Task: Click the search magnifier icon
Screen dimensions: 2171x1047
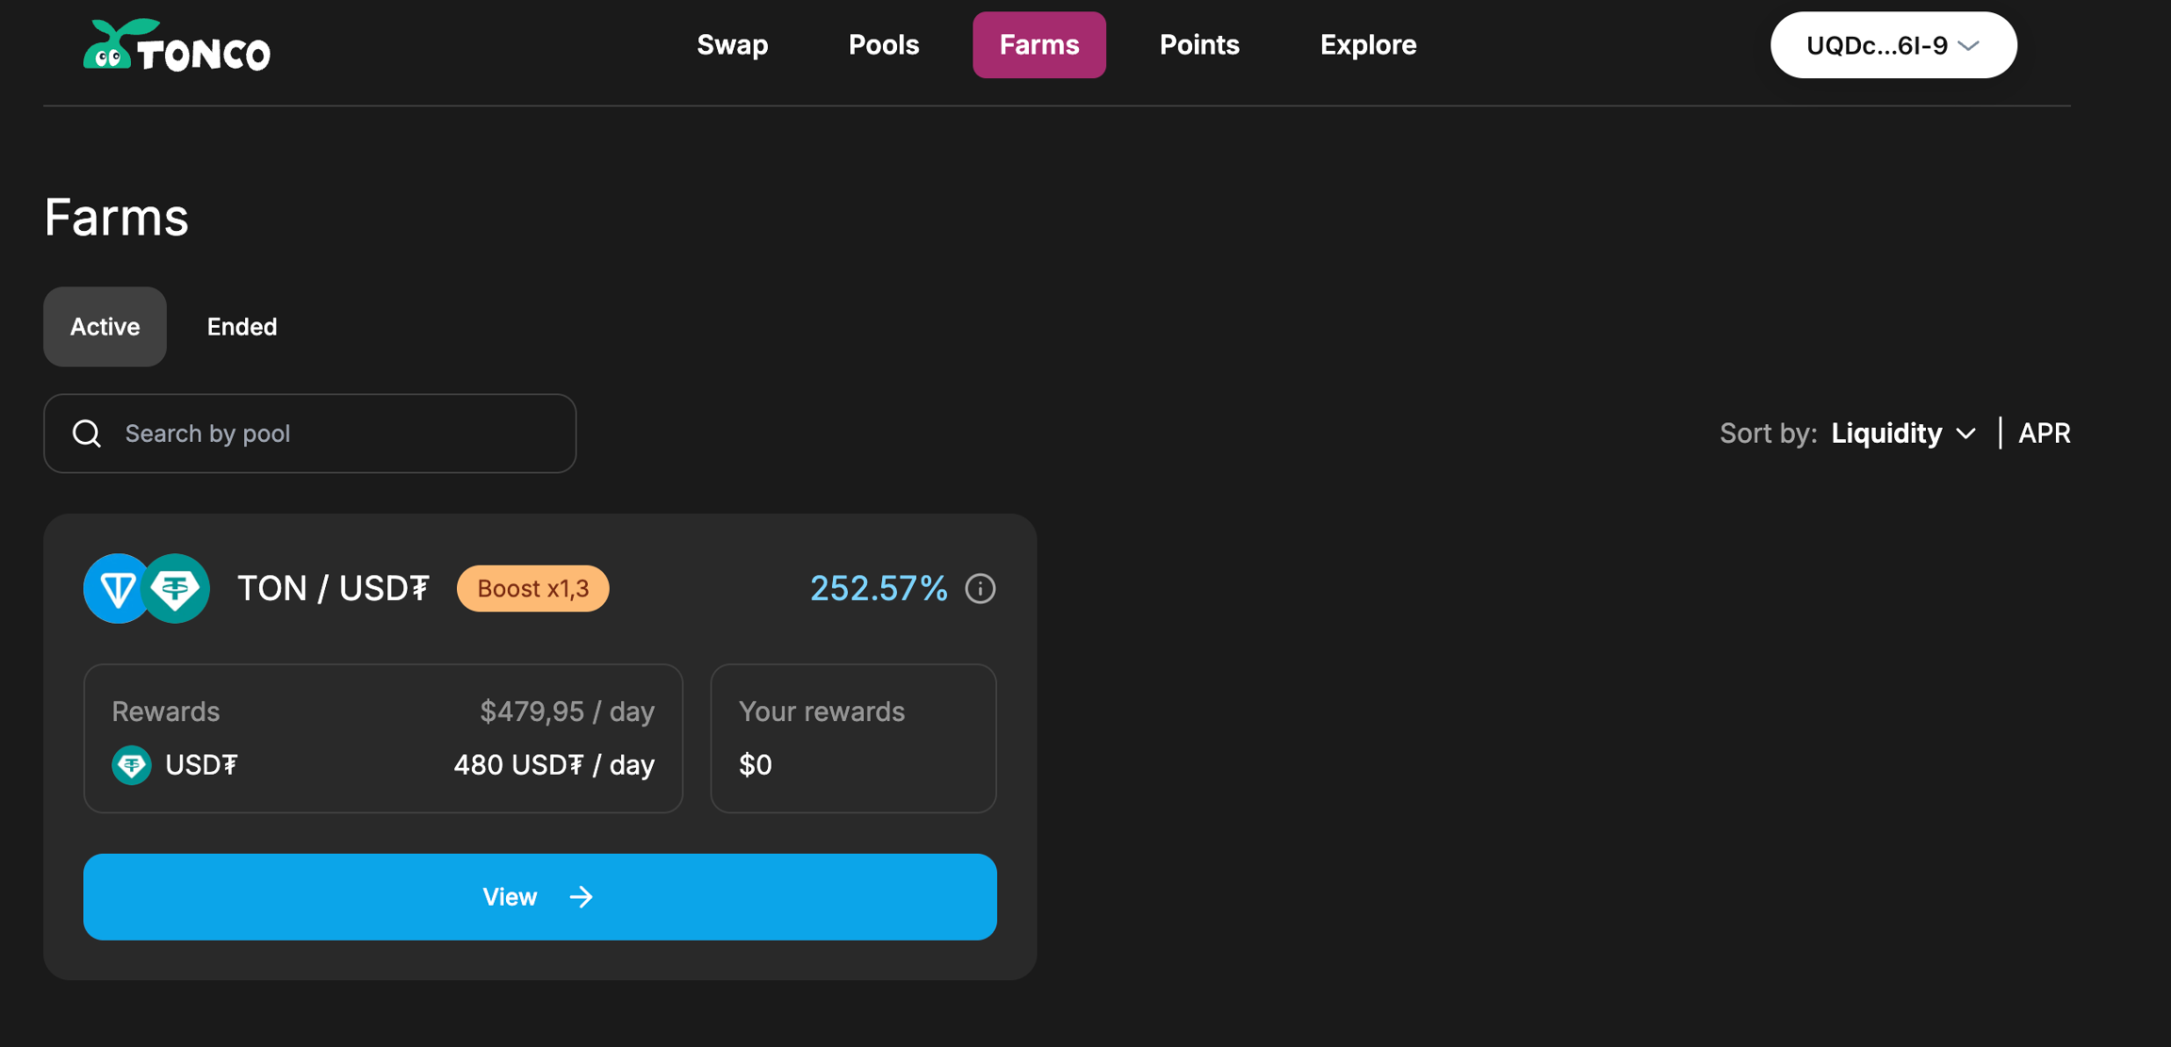Action: click(x=87, y=434)
